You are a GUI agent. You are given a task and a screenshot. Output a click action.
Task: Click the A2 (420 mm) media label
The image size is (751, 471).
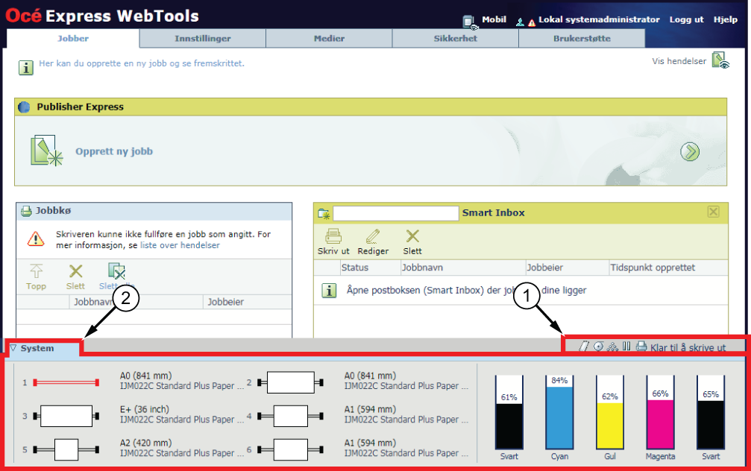pos(145,443)
